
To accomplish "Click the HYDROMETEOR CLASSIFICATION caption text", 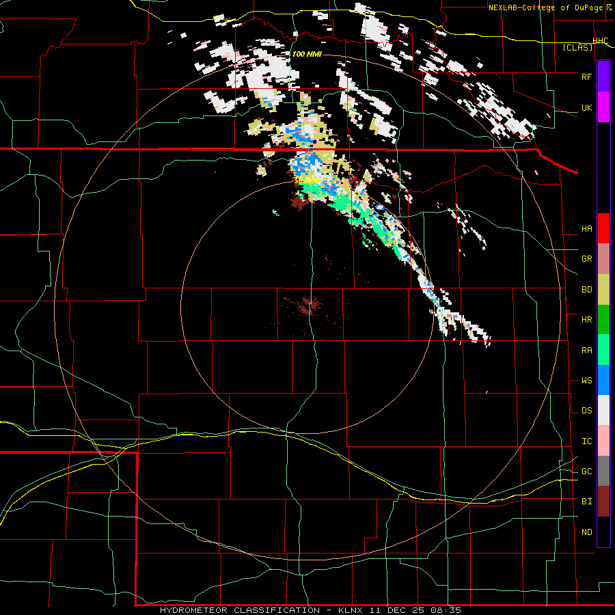I will (x=240, y=610).
